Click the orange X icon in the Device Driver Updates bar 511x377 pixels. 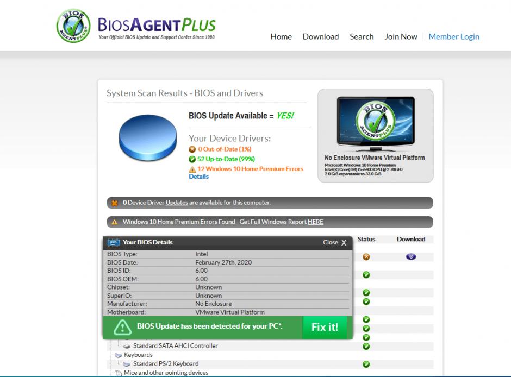click(x=115, y=203)
